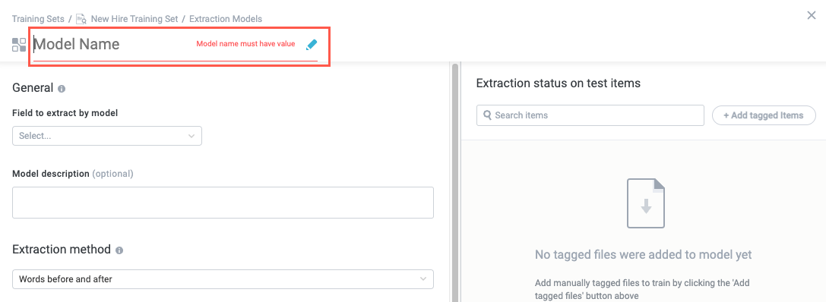Close the extraction model panel
Screen dimensions: 826x302
pyautogui.click(x=812, y=15)
